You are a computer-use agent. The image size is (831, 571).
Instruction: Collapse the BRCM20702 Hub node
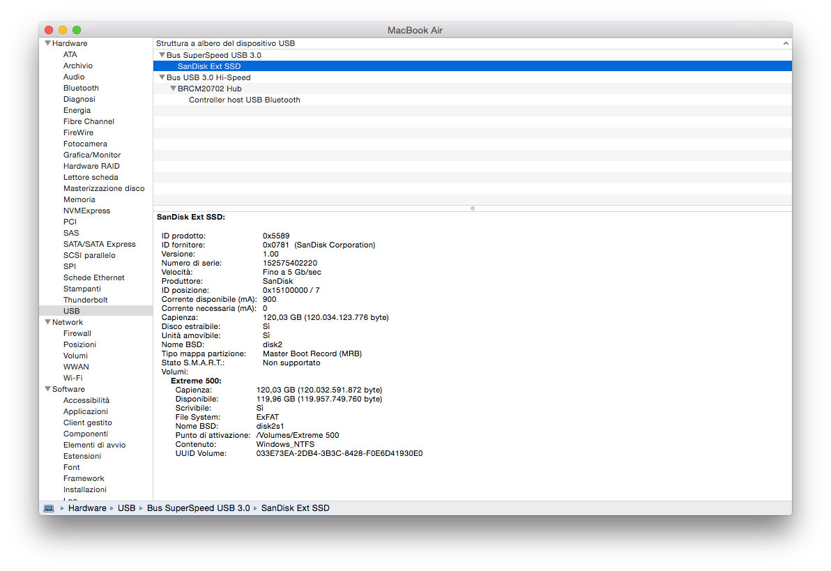[x=173, y=88]
